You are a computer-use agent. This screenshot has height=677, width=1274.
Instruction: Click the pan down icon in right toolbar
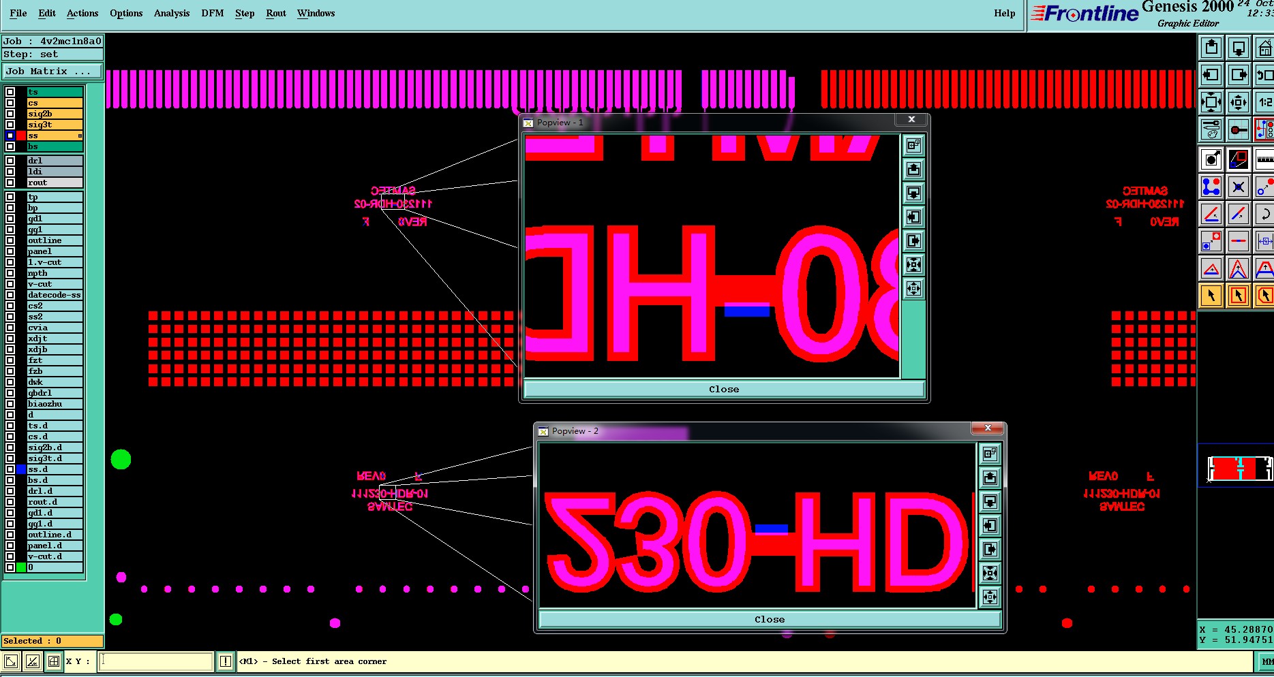1239,48
